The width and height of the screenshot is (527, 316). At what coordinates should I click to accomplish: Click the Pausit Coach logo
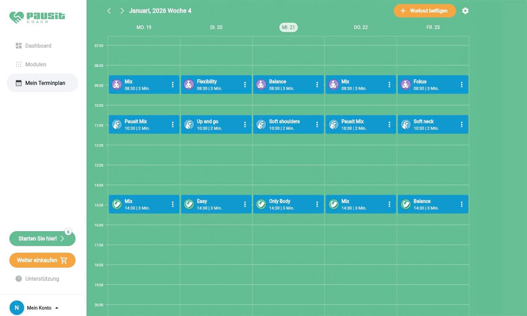(x=37, y=17)
